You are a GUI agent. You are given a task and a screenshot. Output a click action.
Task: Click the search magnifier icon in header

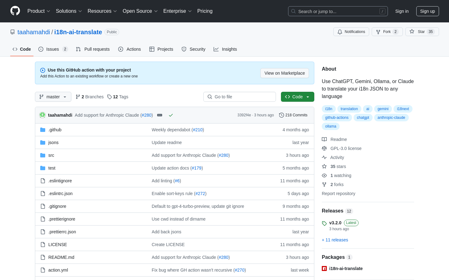click(x=293, y=11)
